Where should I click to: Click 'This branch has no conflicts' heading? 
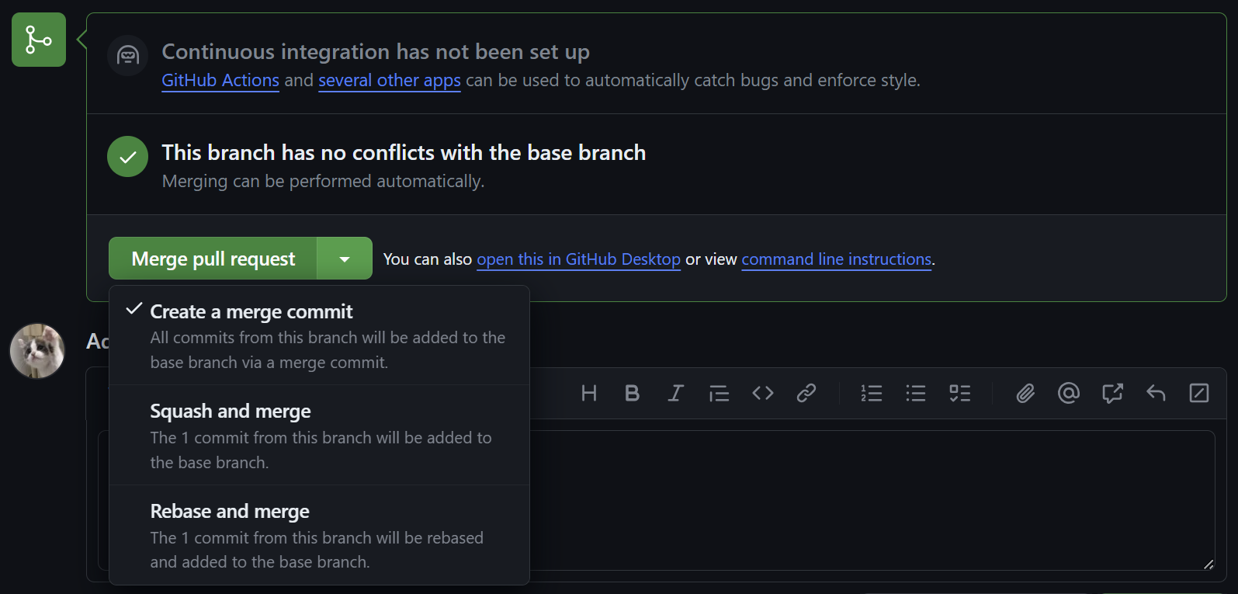coord(404,153)
